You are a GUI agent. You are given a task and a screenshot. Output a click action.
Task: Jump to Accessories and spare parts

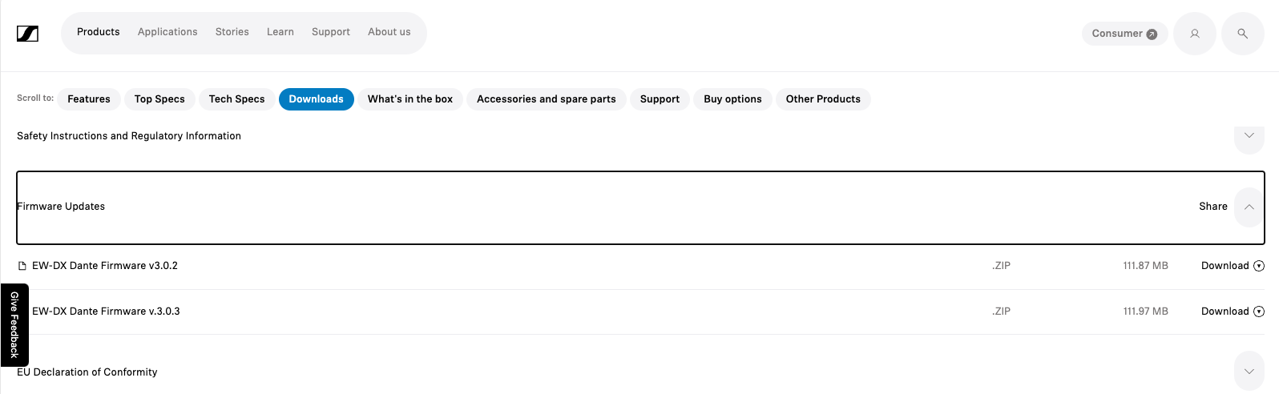546,99
